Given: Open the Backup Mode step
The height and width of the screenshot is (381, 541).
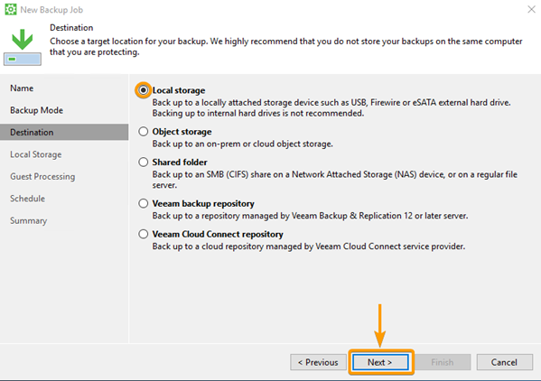Looking at the screenshot, I should pos(36,110).
